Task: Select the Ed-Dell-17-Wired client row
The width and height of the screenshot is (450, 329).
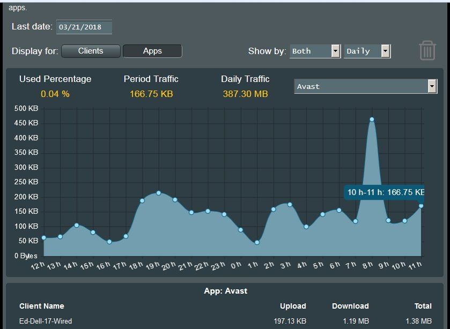Action: point(46,321)
